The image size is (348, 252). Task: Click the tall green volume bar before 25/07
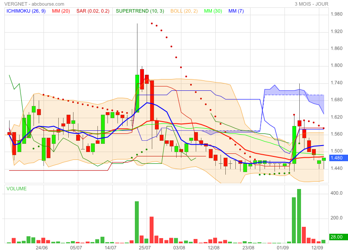pos(137,222)
